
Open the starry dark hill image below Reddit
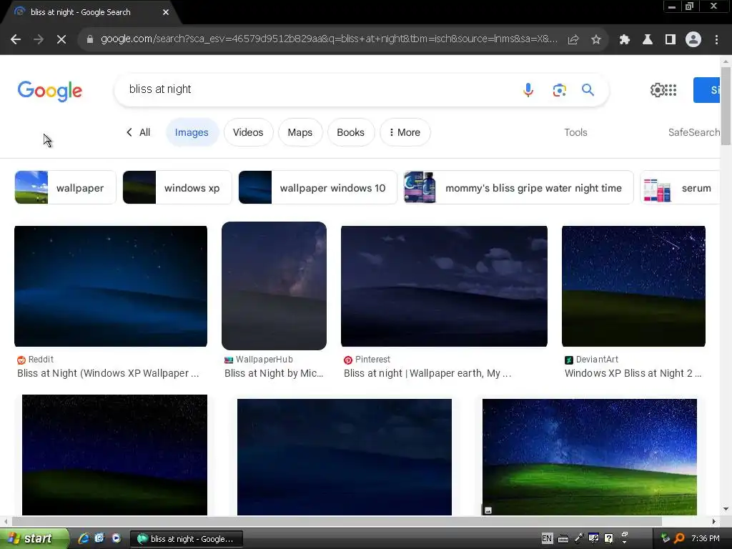coord(114,455)
